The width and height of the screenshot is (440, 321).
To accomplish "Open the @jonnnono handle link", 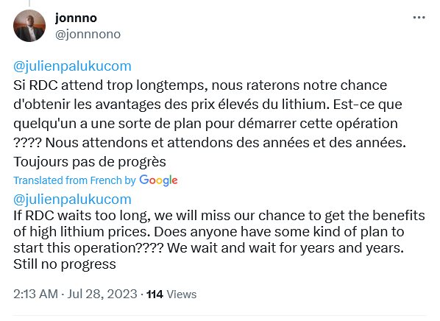I will pos(88,35).
